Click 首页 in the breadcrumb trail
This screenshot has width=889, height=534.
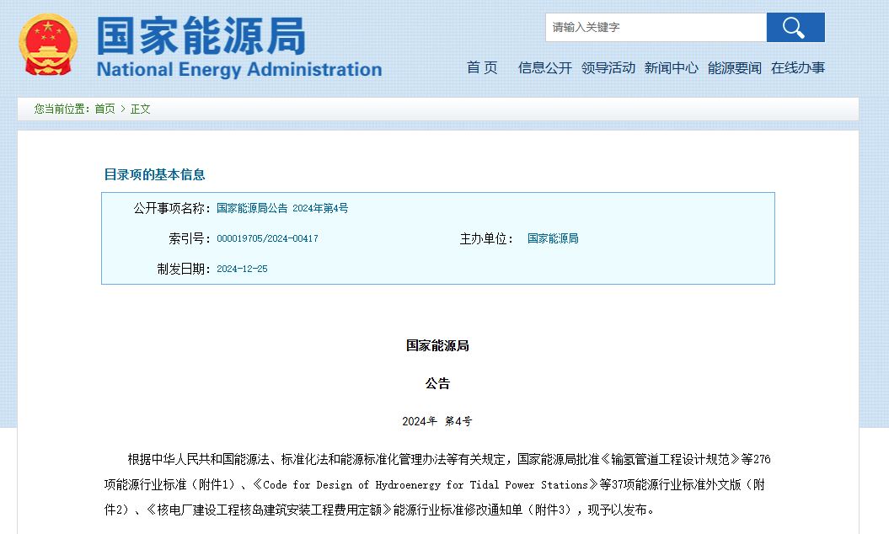coord(104,109)
